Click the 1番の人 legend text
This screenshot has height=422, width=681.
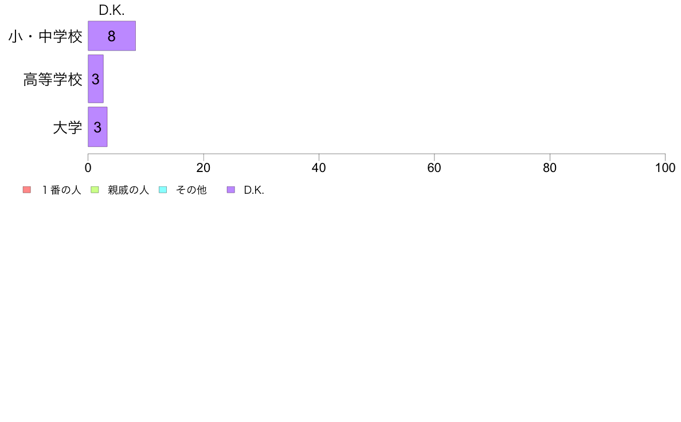(61, 190)
